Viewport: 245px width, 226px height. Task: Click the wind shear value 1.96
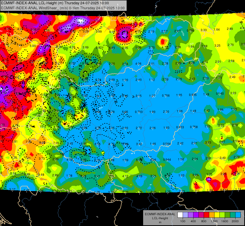179,111
